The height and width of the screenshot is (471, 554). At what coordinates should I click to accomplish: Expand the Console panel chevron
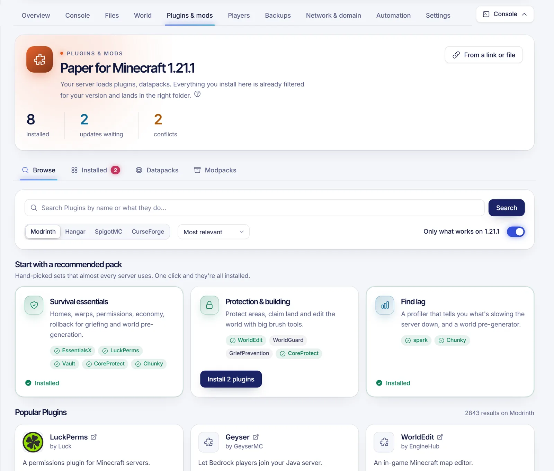524,14
